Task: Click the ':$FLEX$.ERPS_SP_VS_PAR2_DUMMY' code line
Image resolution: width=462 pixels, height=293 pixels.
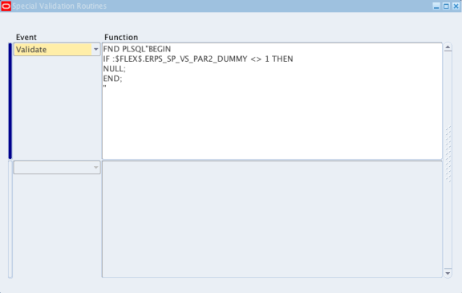Action: [198, 59]
